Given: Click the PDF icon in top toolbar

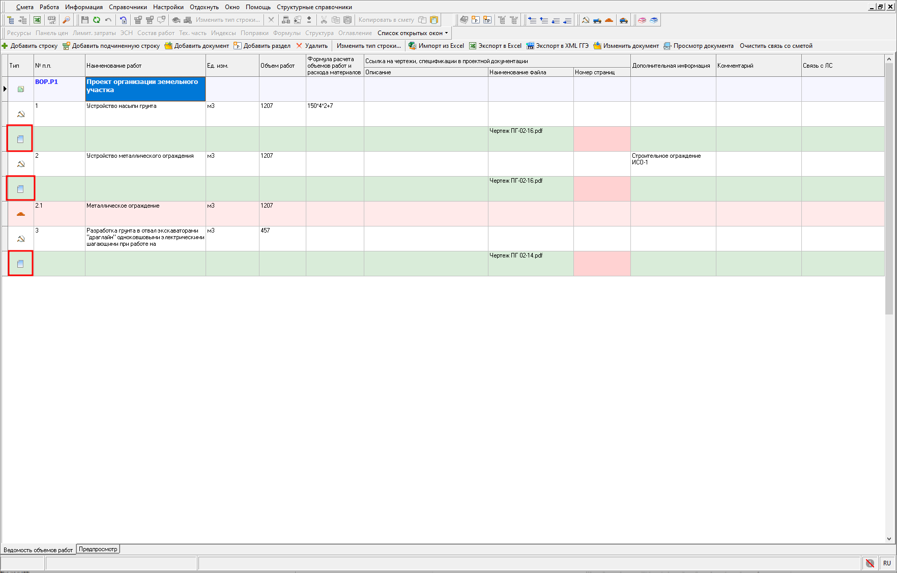Looking at the screenshot, I should click(52, 20).
